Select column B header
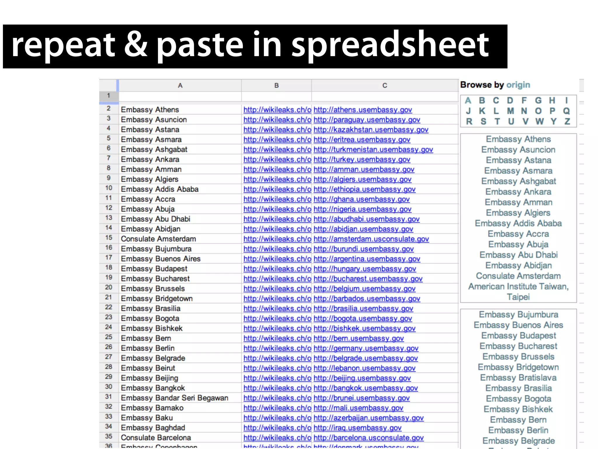The width and height of the screenshot is (598, 449). pos(277,85)
